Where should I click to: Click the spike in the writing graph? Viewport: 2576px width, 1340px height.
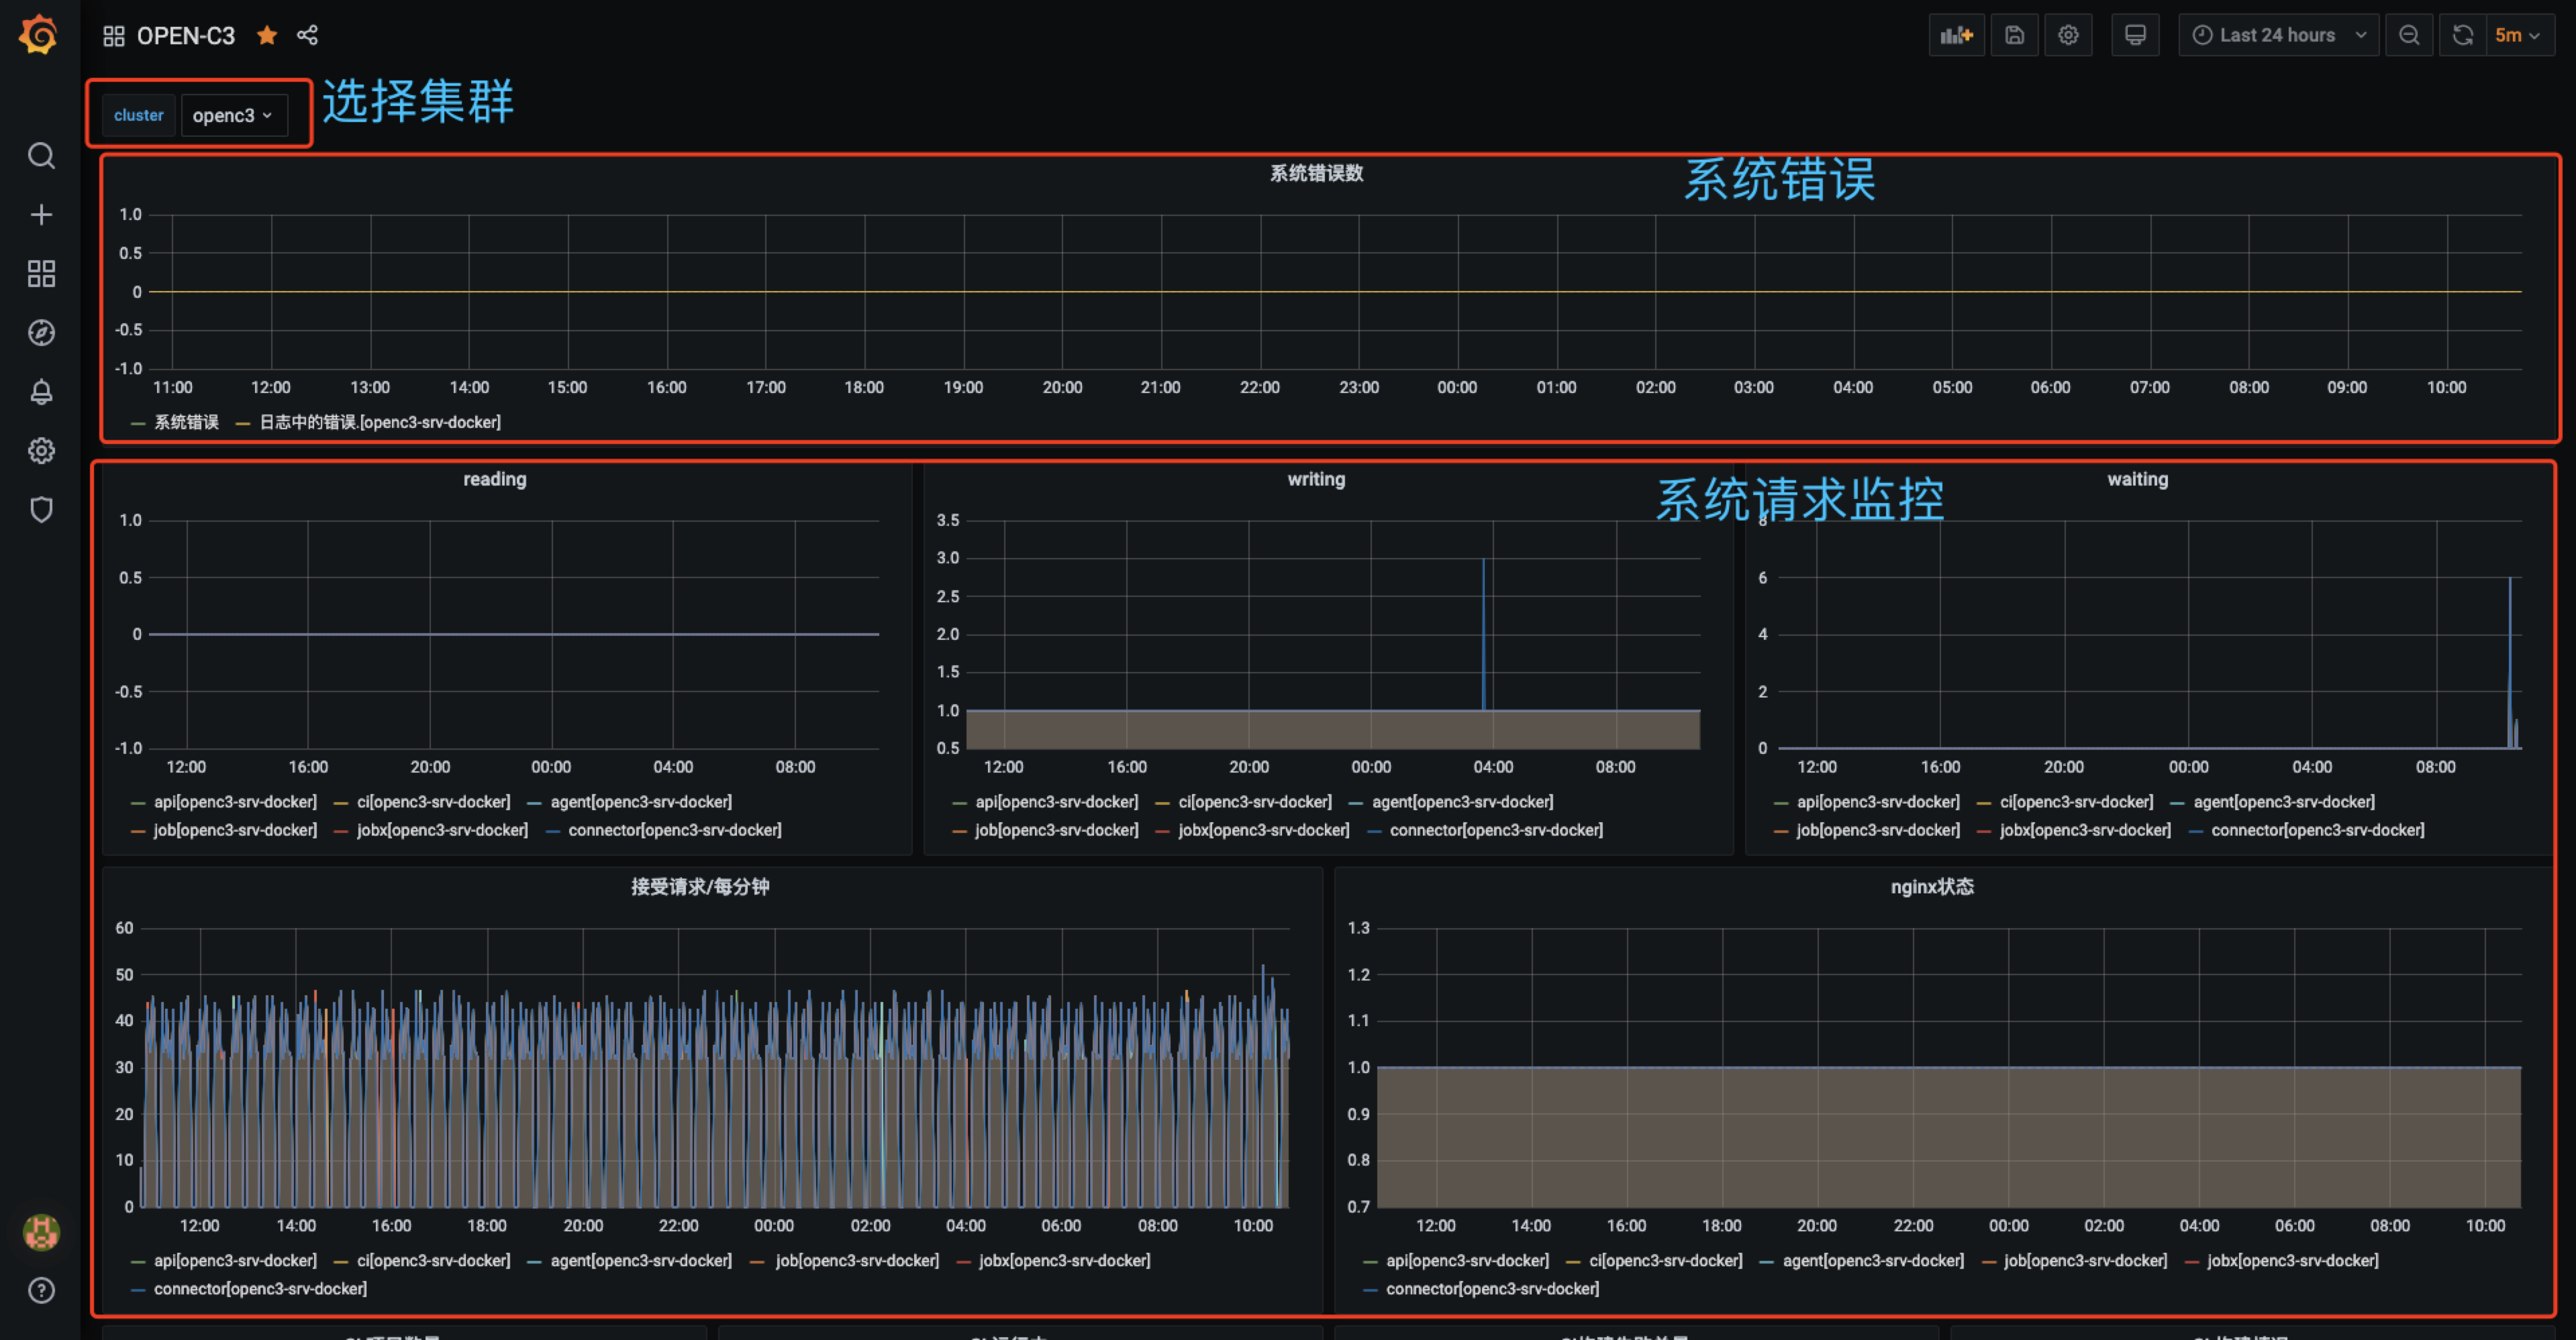[1483, 634]
